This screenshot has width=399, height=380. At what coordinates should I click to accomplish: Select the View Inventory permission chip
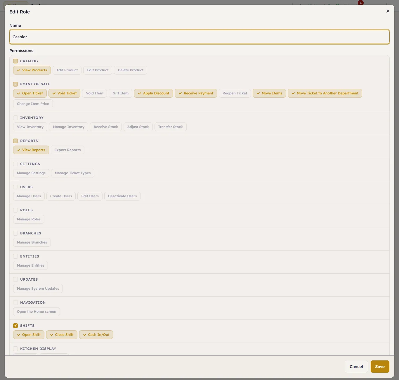pyautogui.click(x=30, y=127)
